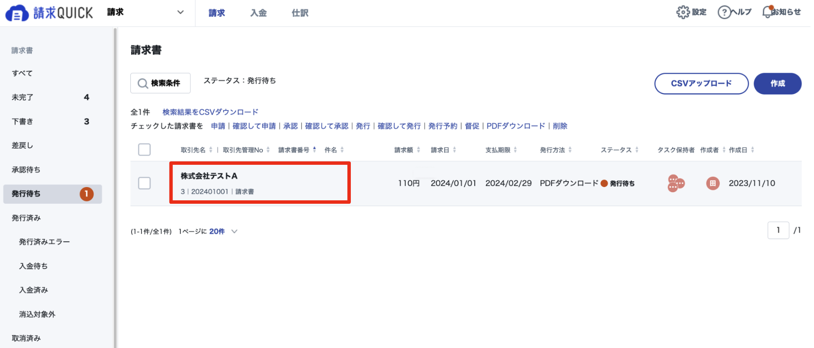Sort by 件名 column arrows
This screenshot has width=814, height=348.
(x=342, y=150)
